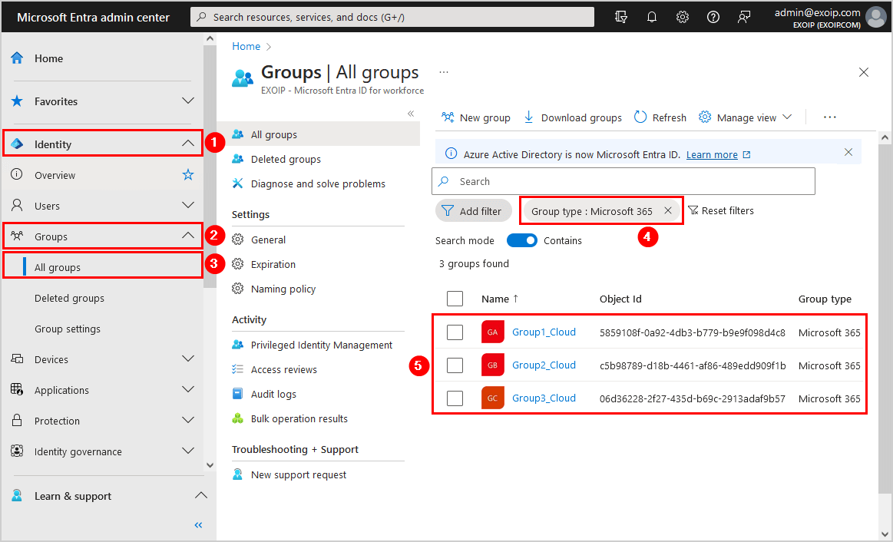This screenshot has height=542, width=893.
Task: Click Add filter button
Action: click(x=472, y=210)
